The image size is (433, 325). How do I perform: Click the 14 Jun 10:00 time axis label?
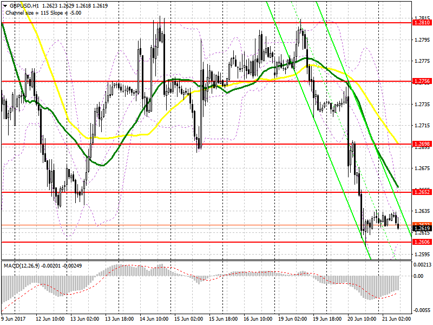[x=154, y=318]
